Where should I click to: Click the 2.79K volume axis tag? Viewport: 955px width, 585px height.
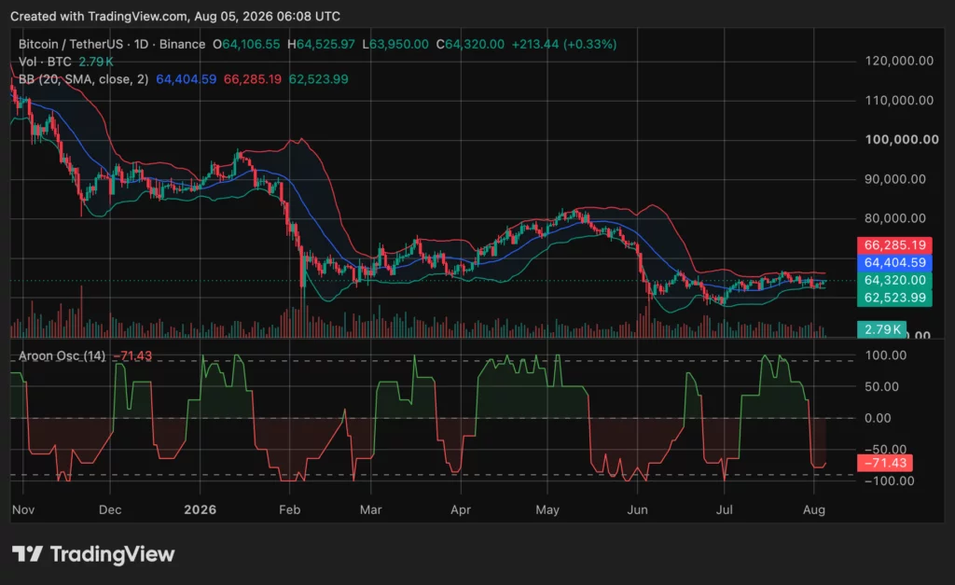tap(881, 329)
